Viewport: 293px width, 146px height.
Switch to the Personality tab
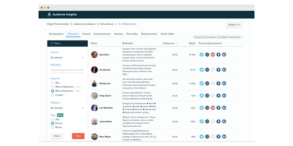[x=132, y=34]
